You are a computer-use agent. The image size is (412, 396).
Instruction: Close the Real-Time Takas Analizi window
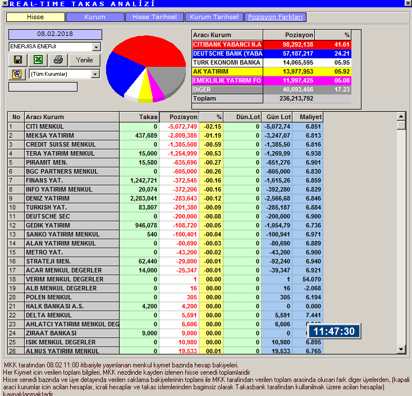[408, 3]
